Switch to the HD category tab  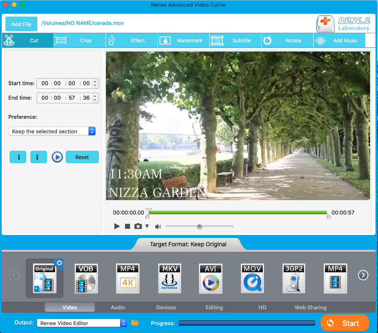tap(262, 307)
